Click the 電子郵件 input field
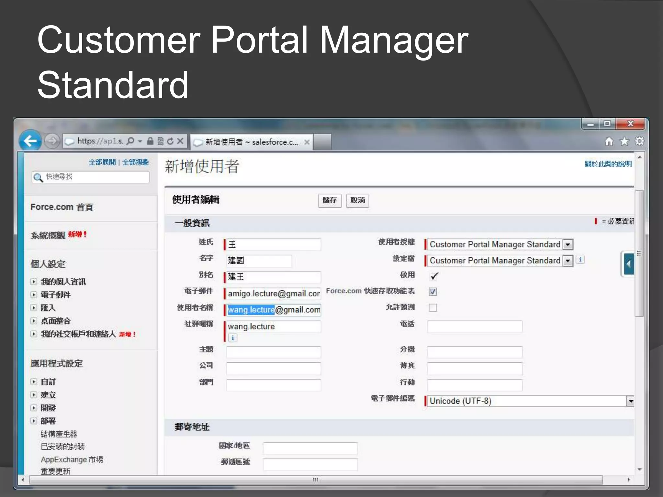Image resolution: width=663 pixels, height=497 pixels. click(274, 293)
